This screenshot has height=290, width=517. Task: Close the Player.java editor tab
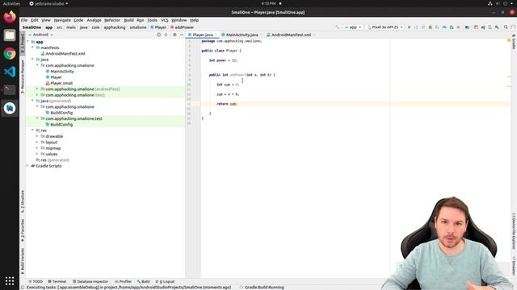[216, 35]
